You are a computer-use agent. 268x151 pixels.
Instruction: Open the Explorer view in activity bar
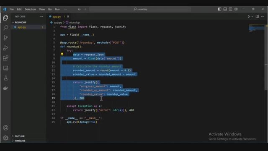coord(5,18)
